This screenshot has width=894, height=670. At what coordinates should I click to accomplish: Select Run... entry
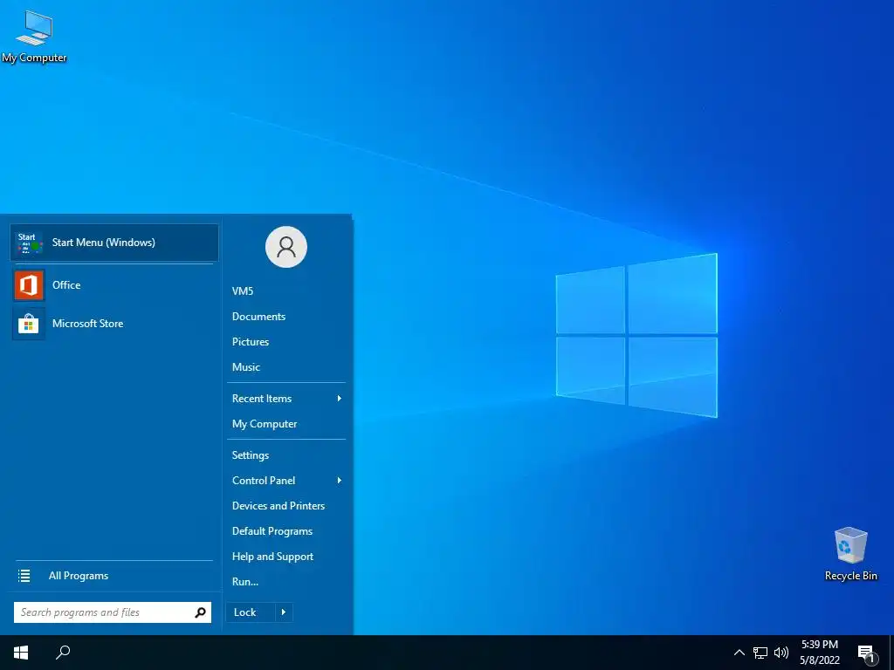(x=245, y=582)
